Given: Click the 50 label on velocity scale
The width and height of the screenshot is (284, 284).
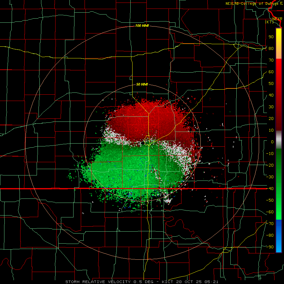Looking at the screenshot, I should (271, 84).
